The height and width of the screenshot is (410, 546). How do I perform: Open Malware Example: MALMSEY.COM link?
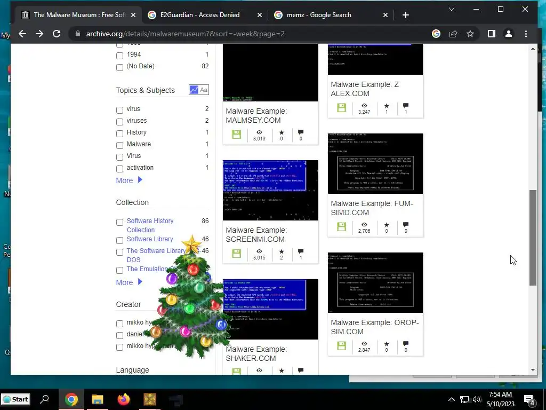click(x=256, y=115)
